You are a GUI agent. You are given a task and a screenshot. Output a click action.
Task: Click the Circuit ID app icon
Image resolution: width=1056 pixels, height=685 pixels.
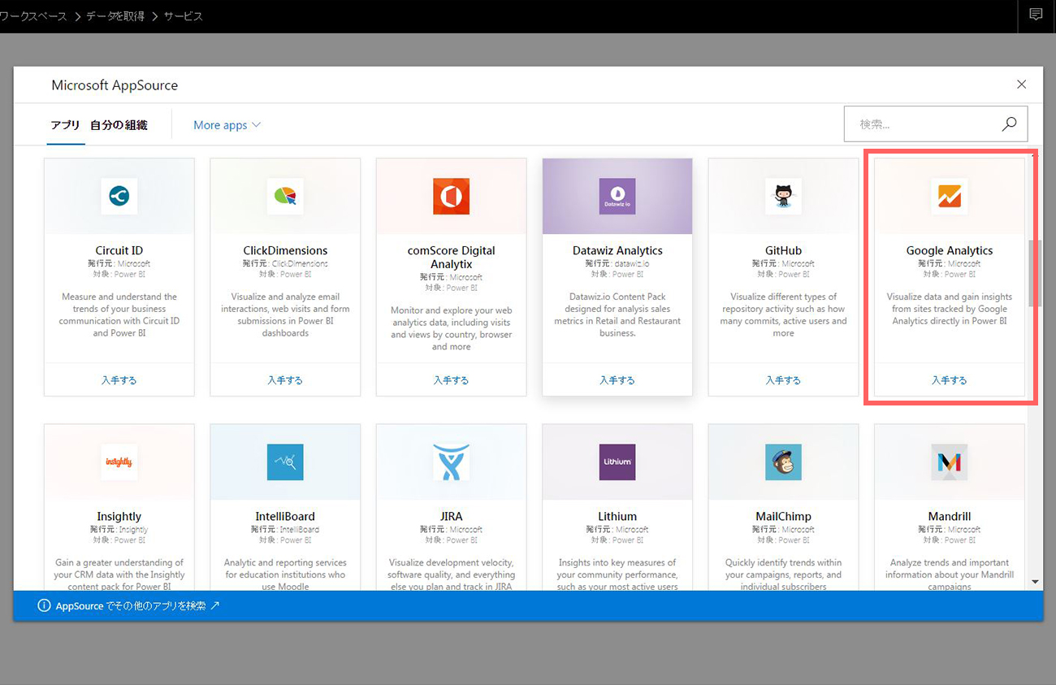119,196
